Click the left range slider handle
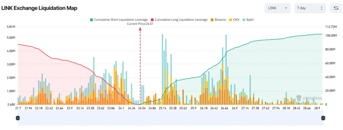Screen dimensions: 343x130 [x=18, y=118]
